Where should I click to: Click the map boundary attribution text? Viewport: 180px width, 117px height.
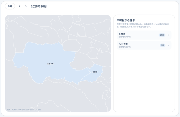24,109
